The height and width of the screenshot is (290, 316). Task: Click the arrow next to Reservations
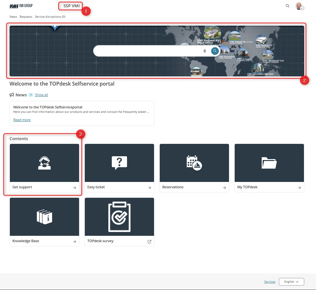225,188
